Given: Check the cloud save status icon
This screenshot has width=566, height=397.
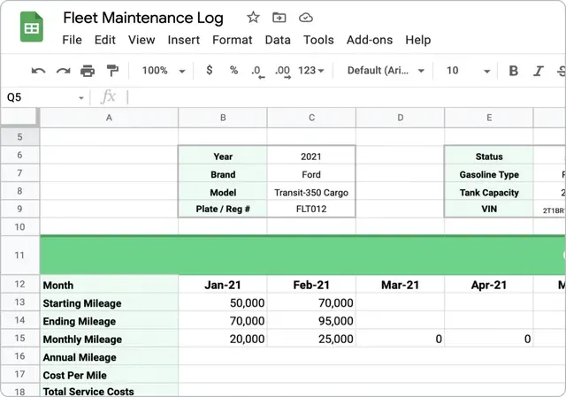Looking at the screenshot, I should [x=306, y=18].
